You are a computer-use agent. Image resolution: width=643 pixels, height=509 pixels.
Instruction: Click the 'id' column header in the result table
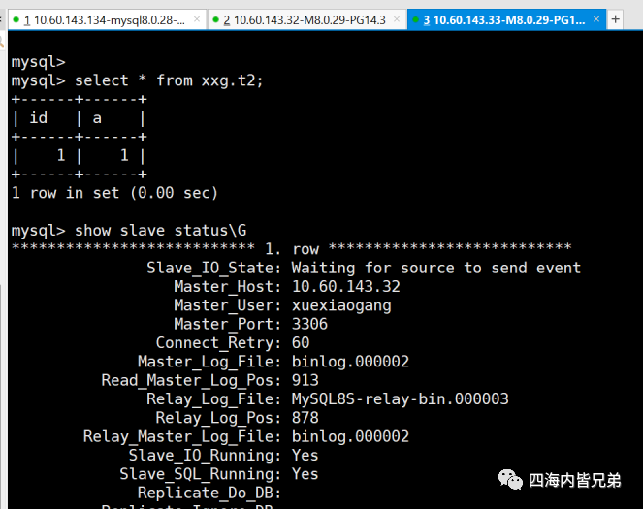click(38, 118)
